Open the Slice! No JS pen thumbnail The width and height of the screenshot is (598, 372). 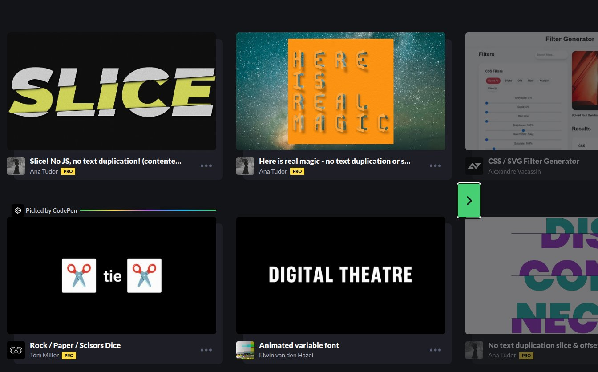[x=112, y=91]
